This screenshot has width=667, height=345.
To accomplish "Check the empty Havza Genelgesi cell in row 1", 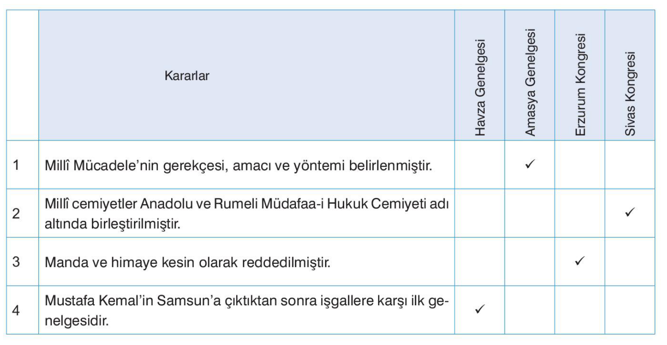I will (479, 165).
